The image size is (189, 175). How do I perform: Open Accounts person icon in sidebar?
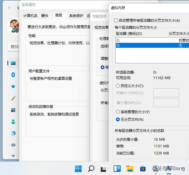[13, 121]
